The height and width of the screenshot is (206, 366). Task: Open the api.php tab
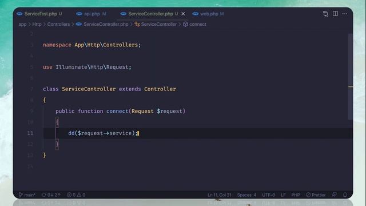(91, 14)
